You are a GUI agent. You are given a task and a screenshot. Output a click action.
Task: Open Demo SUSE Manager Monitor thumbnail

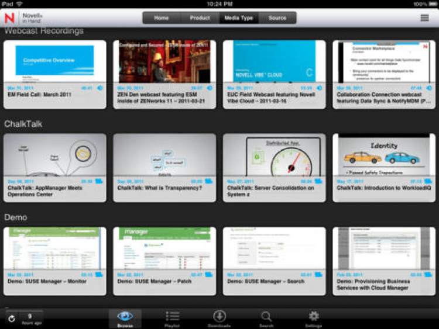coord(55,248)
